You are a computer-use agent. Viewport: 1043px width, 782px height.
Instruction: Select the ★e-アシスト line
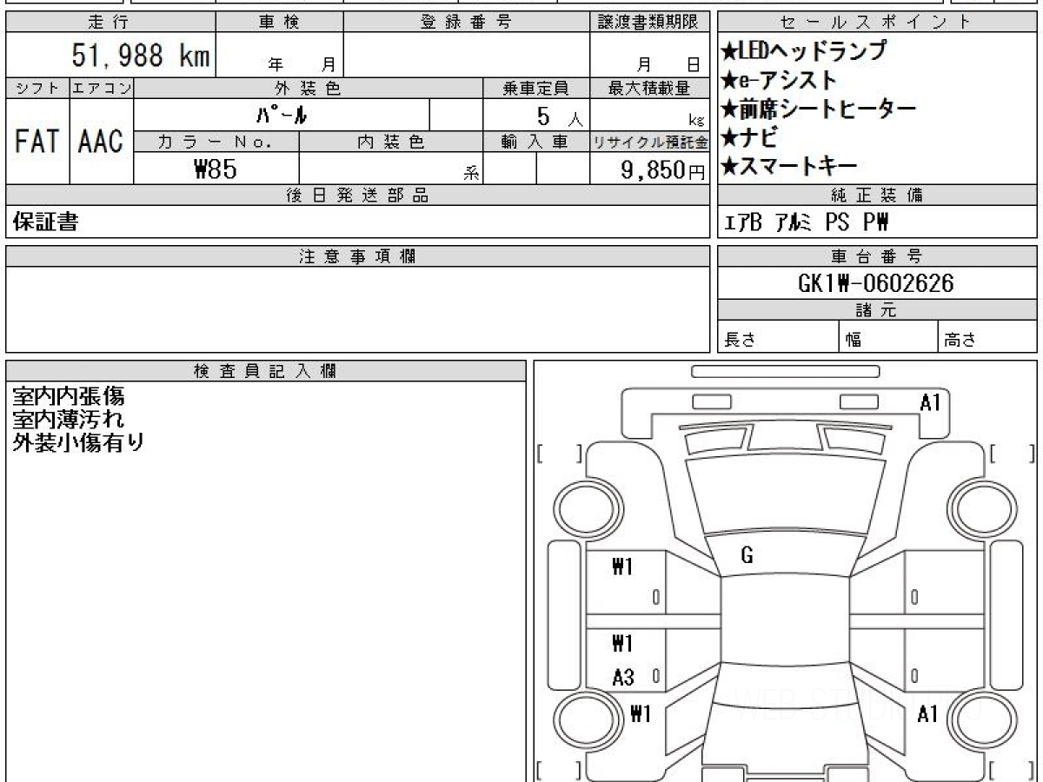pyautogui.click(x=780, y=80)
